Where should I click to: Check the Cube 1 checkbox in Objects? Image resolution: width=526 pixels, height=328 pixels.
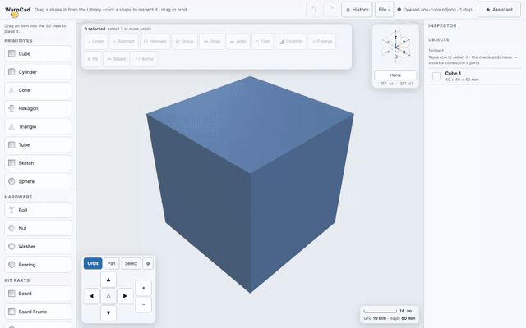point(436,76)
